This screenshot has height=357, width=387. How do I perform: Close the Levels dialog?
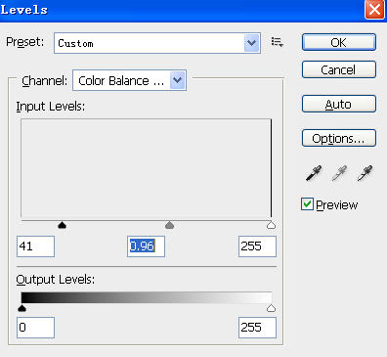pyautogui.click(x=374, y=10)
